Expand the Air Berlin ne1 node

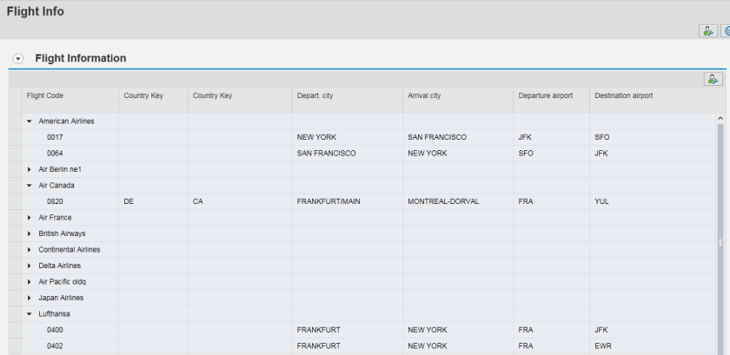(30, 169)
